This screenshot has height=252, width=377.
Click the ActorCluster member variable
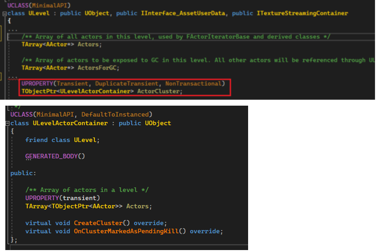click(x=158, y=92)
